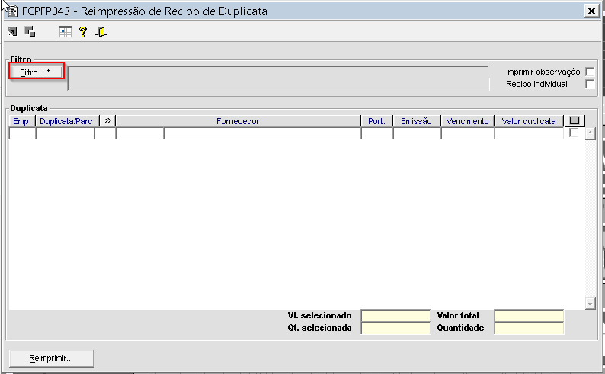Click the Vencimento column header
Image resolution: width=605 pixels, height=374 pixels.
(x=467, y=121)
